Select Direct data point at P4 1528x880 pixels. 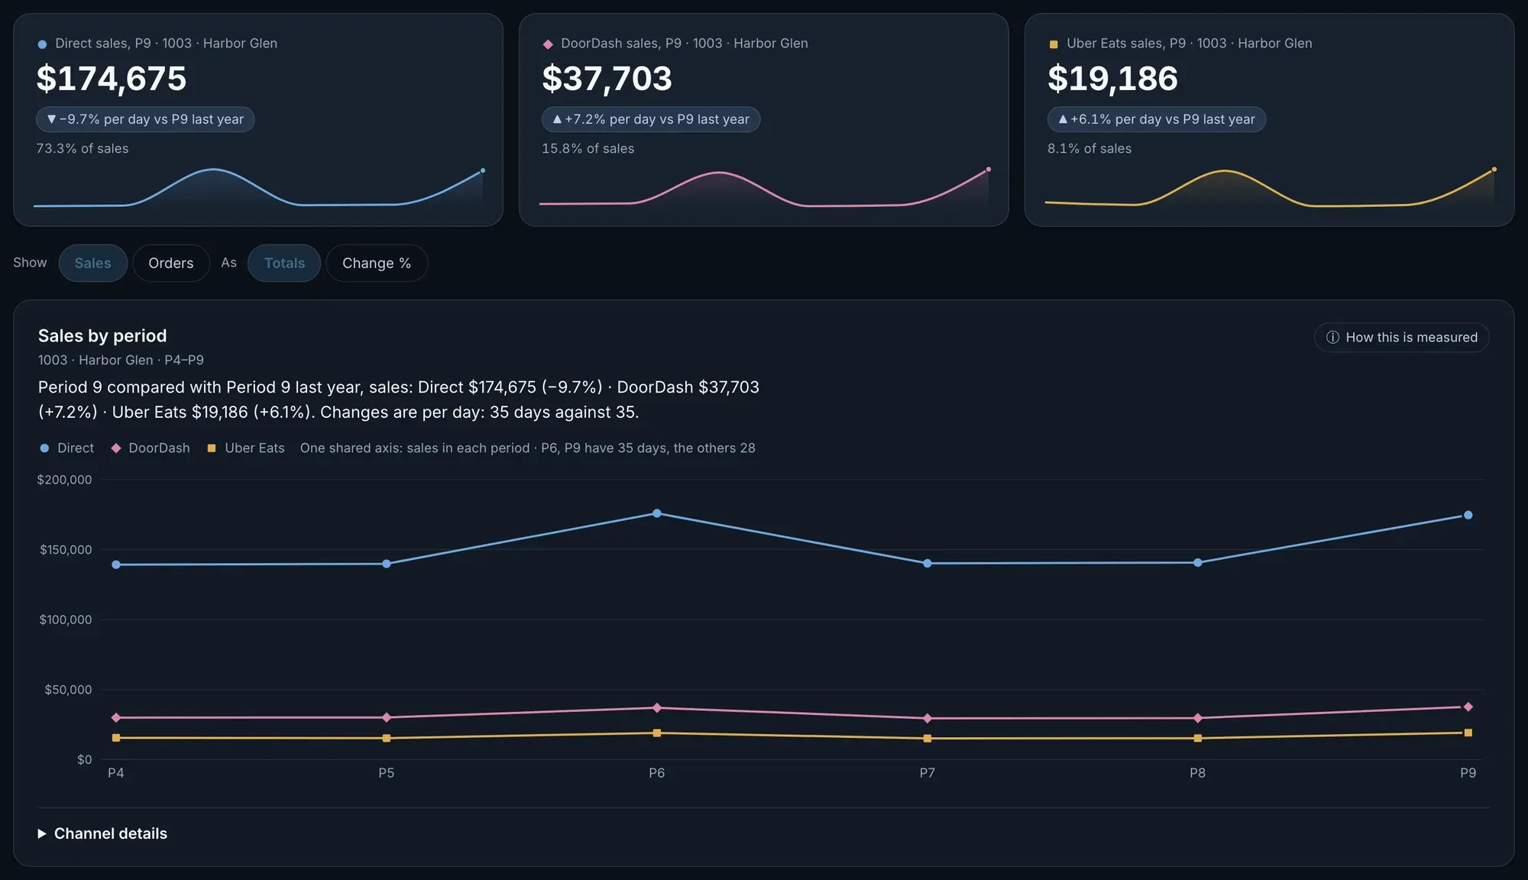click(x=116, y=565)
